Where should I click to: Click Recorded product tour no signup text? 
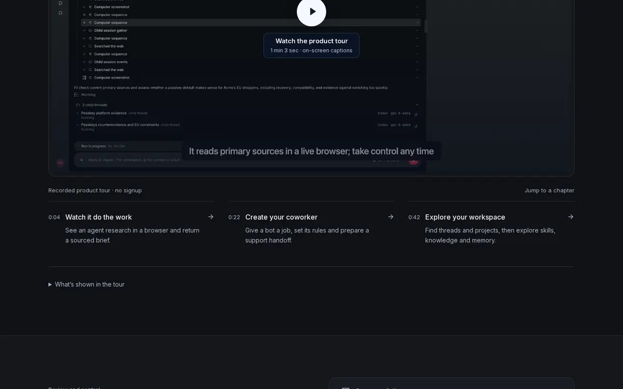tap(95, 190)
